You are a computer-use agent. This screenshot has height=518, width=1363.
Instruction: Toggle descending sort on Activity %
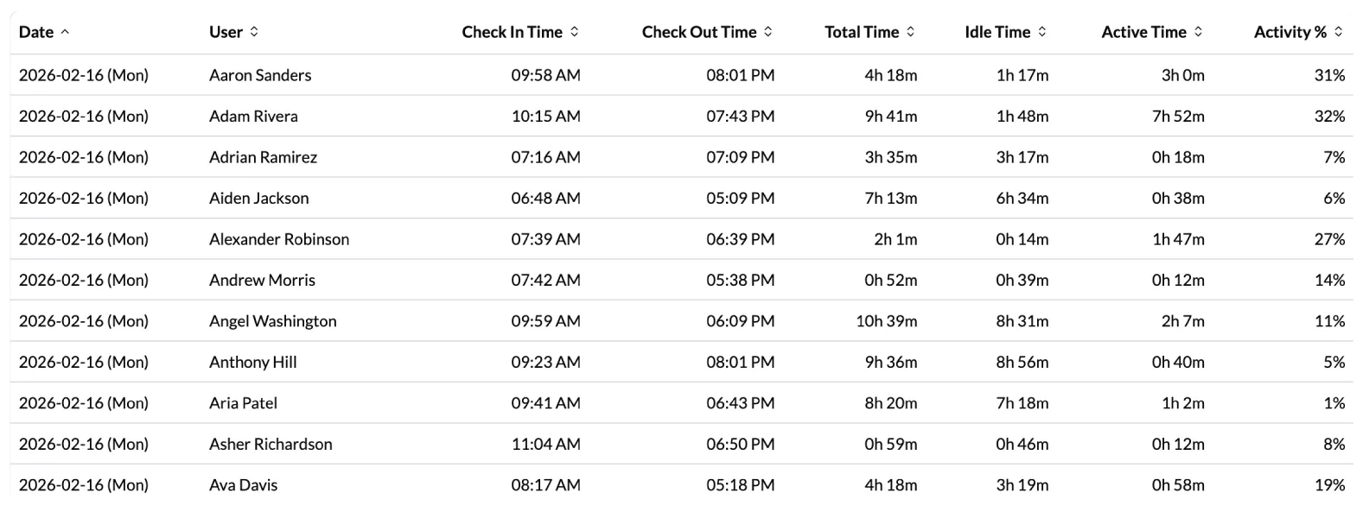[x=1338, y=31]
